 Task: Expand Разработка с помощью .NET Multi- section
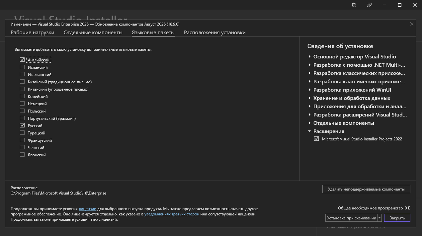coord(309,65)
